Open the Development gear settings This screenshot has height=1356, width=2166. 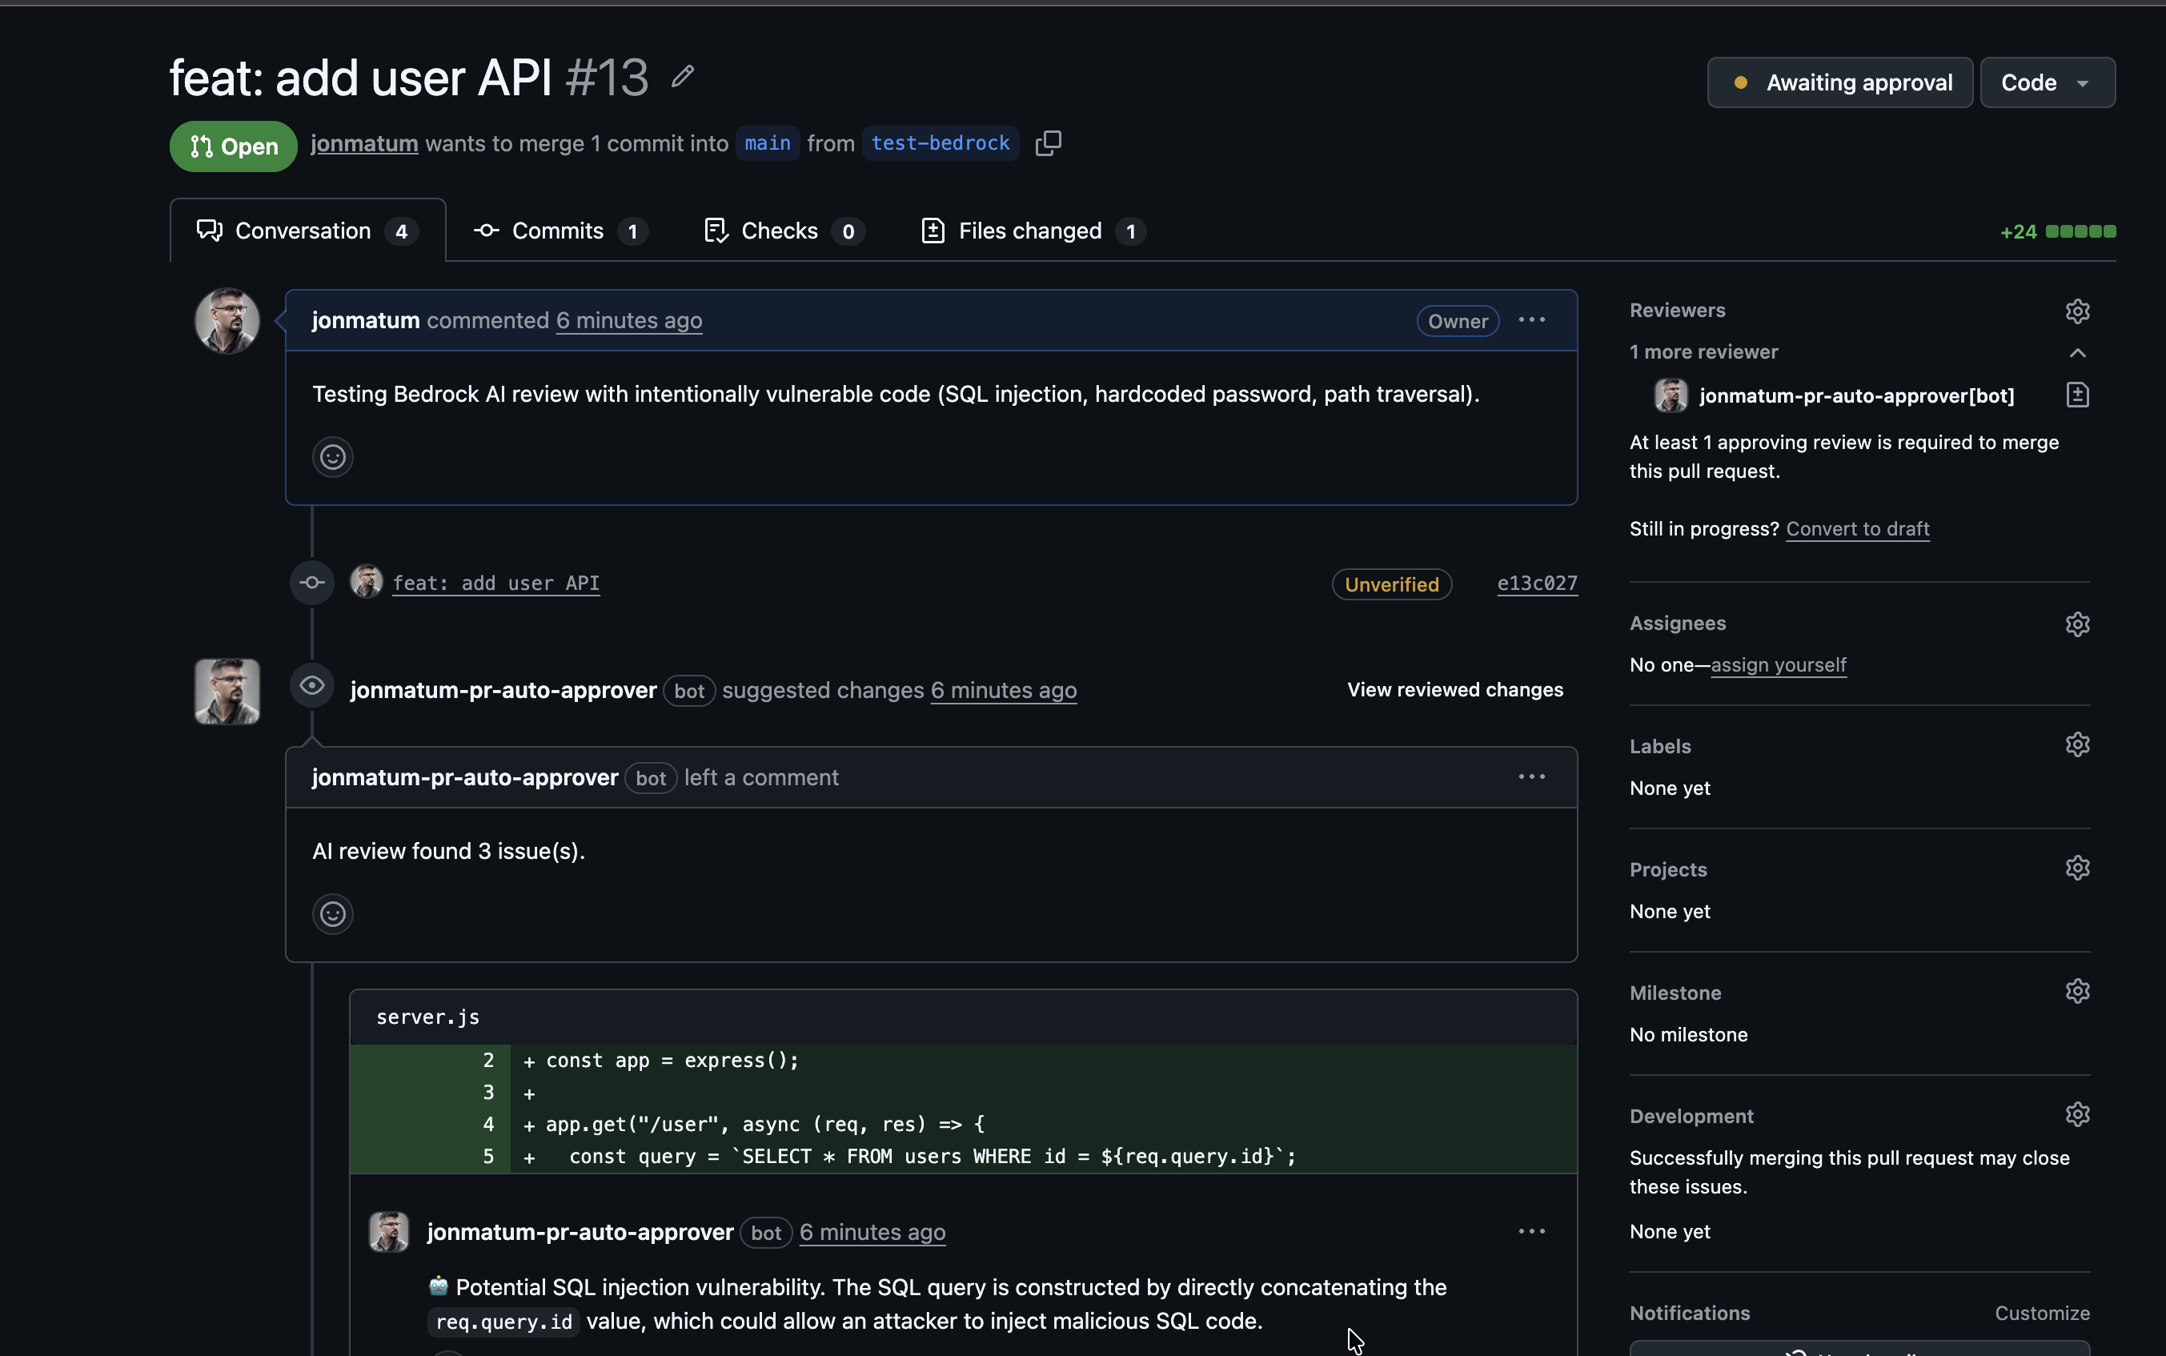pos(2076,1115)
